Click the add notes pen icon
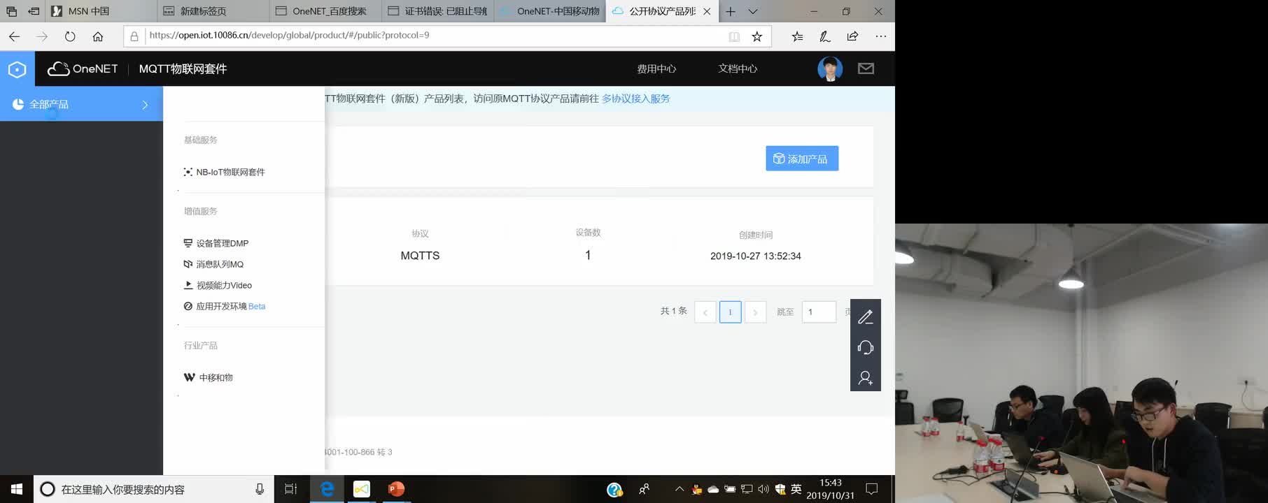This screenshot has width=1268, height=503. pyautogui.click(x=825, y=36)
